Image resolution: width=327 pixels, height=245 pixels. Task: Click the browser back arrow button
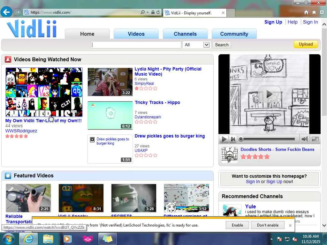click(6, 12)
